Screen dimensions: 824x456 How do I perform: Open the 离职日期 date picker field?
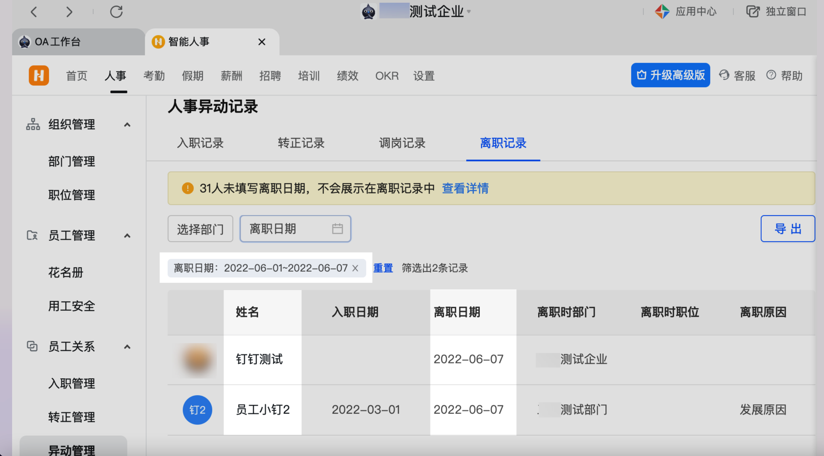tap(295, 229)
